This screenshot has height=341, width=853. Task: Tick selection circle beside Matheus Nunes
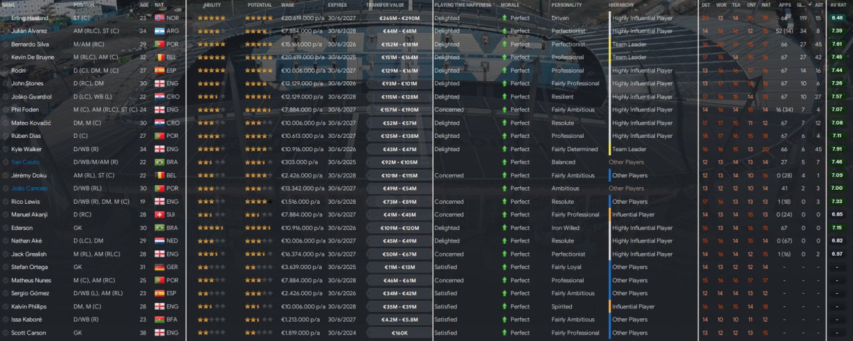click(x=5, y=280)
